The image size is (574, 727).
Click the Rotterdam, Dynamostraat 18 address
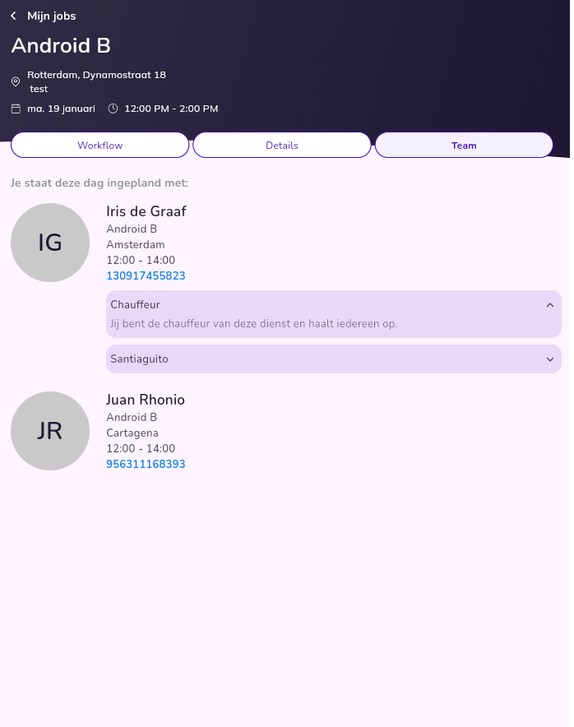point(96,75)
